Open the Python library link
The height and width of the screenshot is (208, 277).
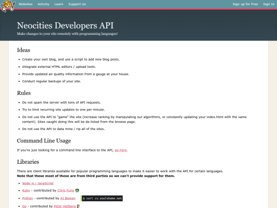27,198
